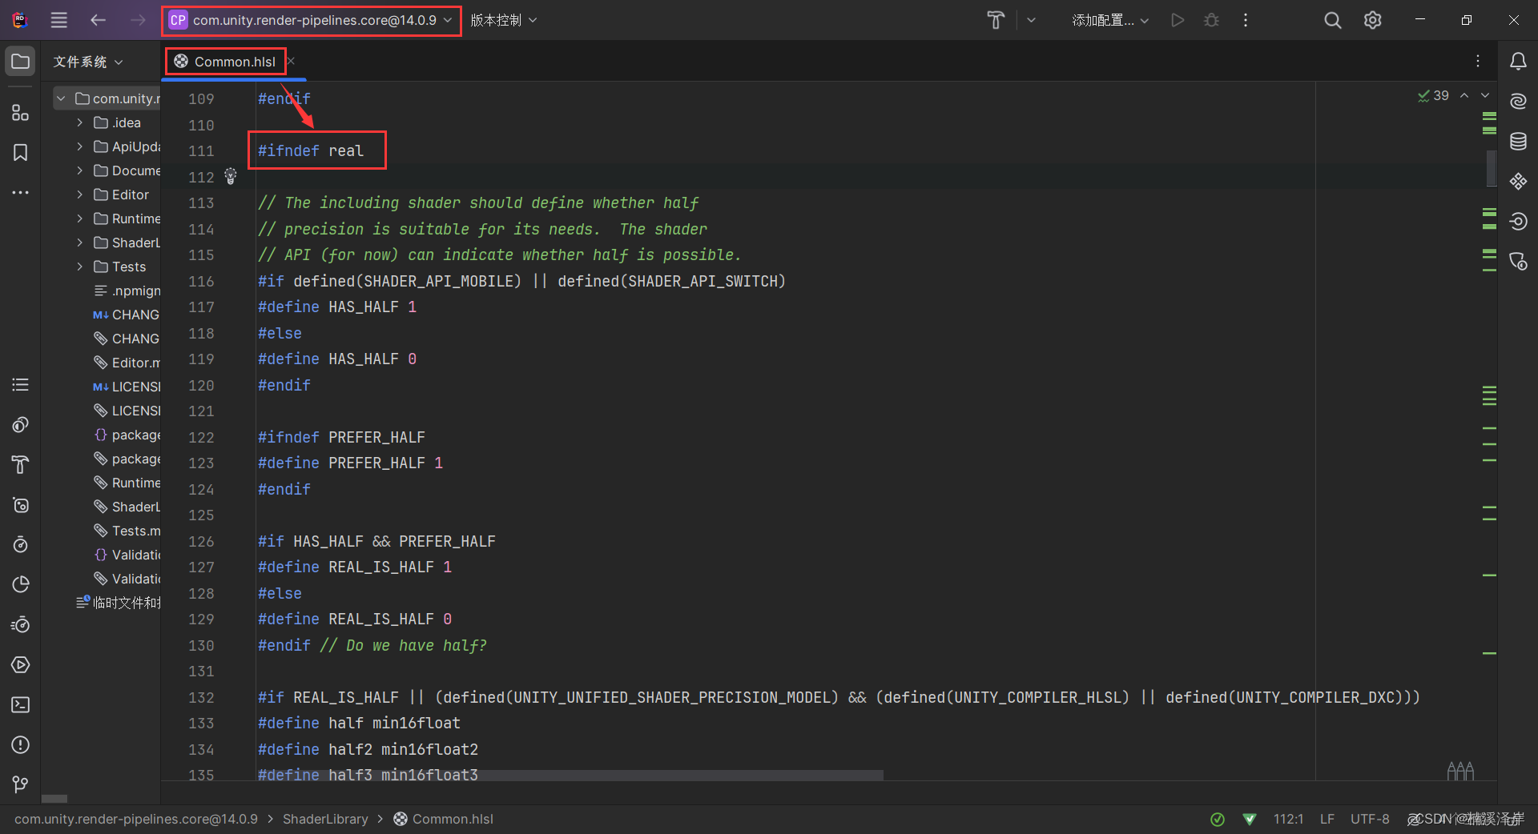The height and width of the screenshot is (834, 1538).
Task: Expand the ShaderLibrary folder
Action: (79, 243)
